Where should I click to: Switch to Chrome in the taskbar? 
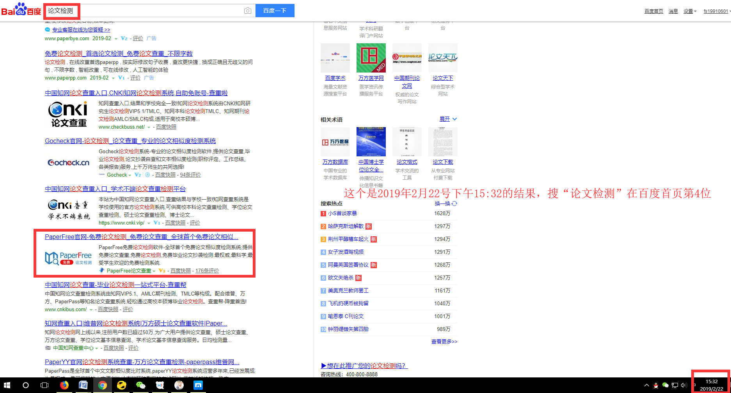102,385
